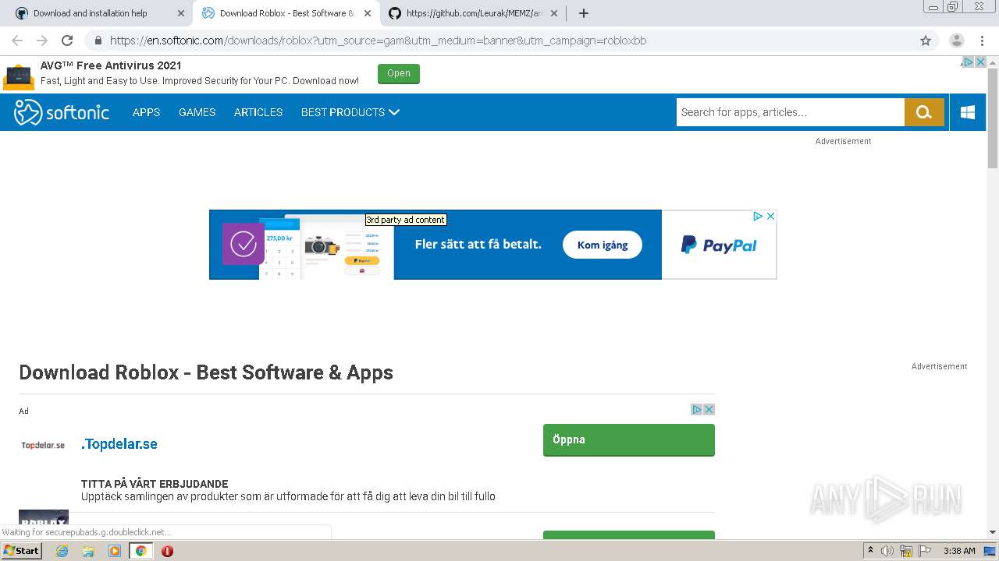999x561 pixels.
Task: Close the AVG top banner ad
Action: click(980, 62)
